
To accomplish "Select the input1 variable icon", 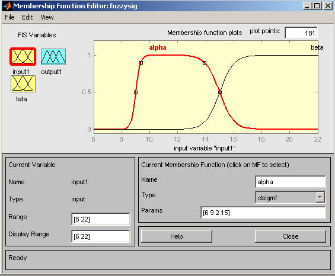I will 23,57.
